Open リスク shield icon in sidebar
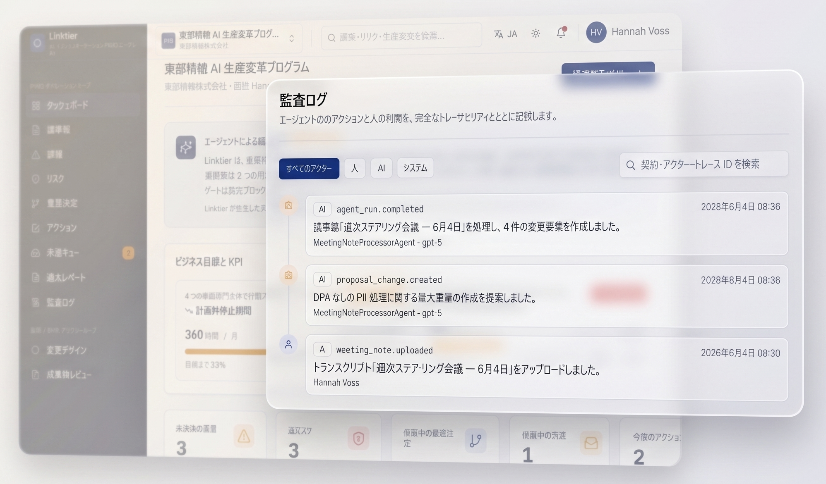Viewport: 826px width, 484px height. [x=36, y=179]
